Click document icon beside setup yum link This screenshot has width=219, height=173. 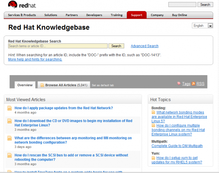(153, 158)
